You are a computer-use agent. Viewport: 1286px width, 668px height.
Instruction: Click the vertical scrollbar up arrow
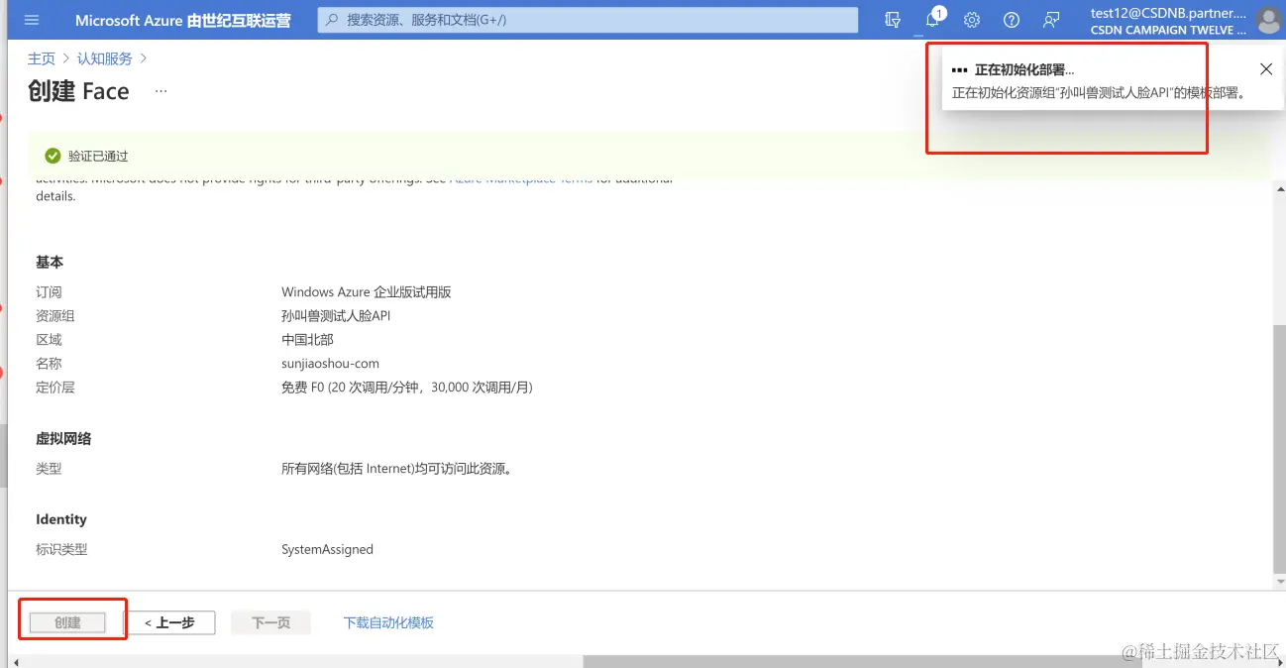pos(1278,188)
